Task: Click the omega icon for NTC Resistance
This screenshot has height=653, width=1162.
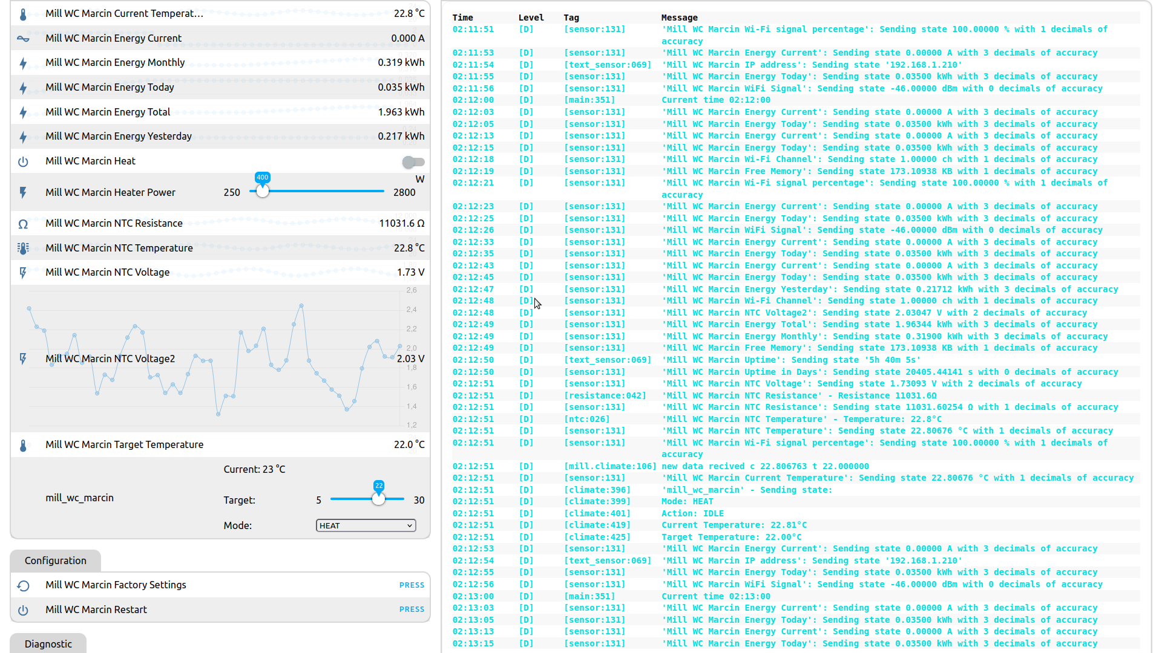Action: 23,224
